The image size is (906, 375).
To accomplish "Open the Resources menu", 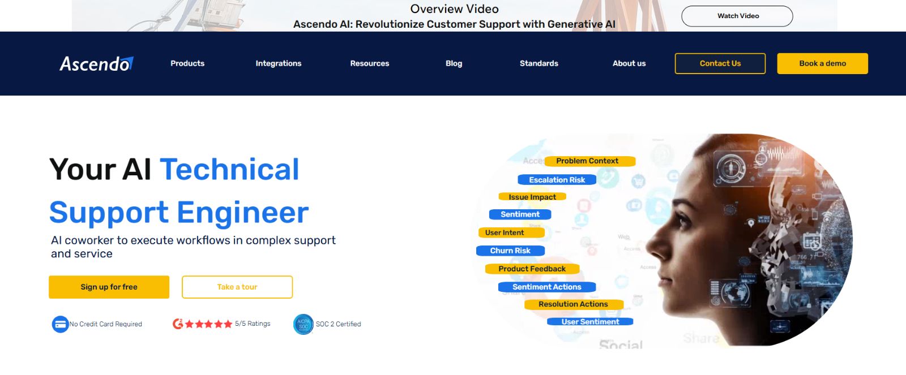I will pos(370,63).
